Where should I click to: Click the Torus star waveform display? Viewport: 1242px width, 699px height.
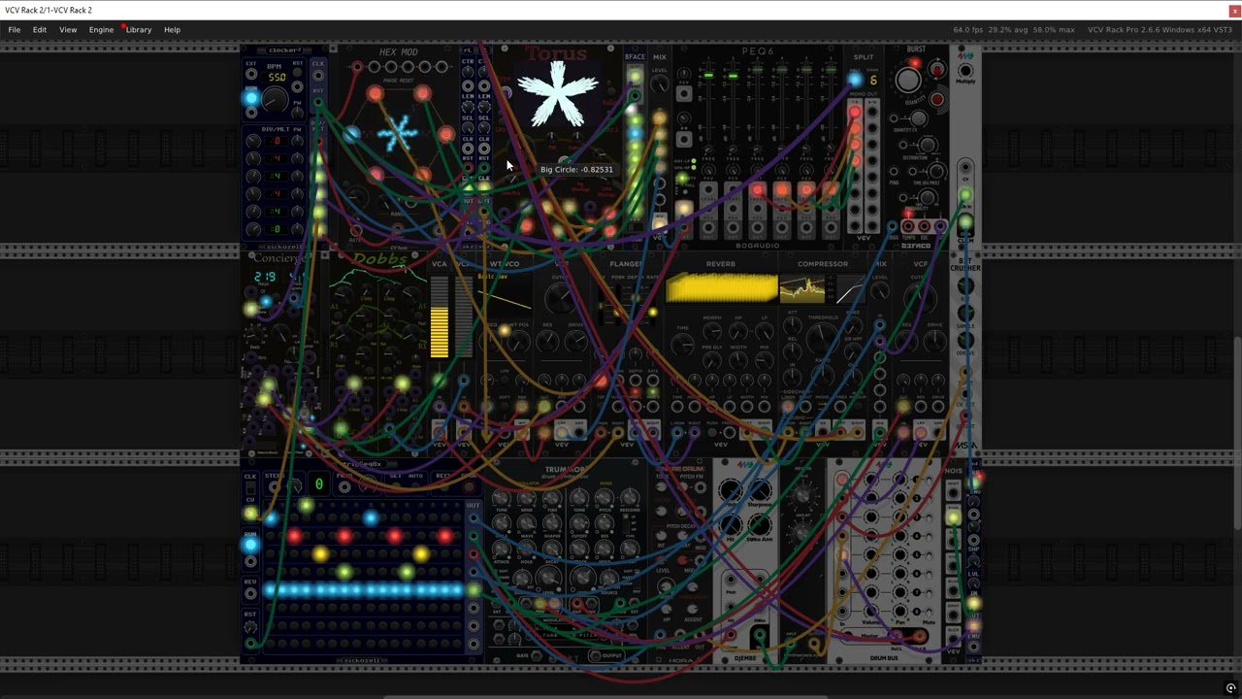557,94
